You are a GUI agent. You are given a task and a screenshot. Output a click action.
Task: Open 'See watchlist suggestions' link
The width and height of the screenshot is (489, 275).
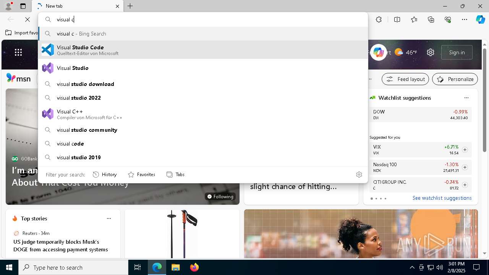442,198
